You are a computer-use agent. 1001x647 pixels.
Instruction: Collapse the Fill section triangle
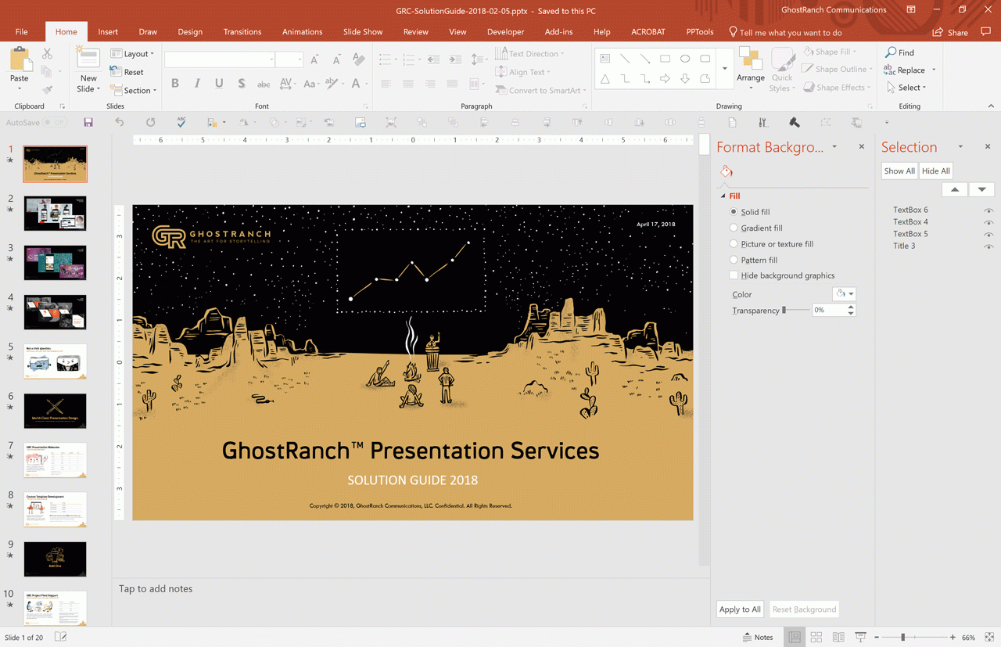pyautogui.click(x=723, y=196)
